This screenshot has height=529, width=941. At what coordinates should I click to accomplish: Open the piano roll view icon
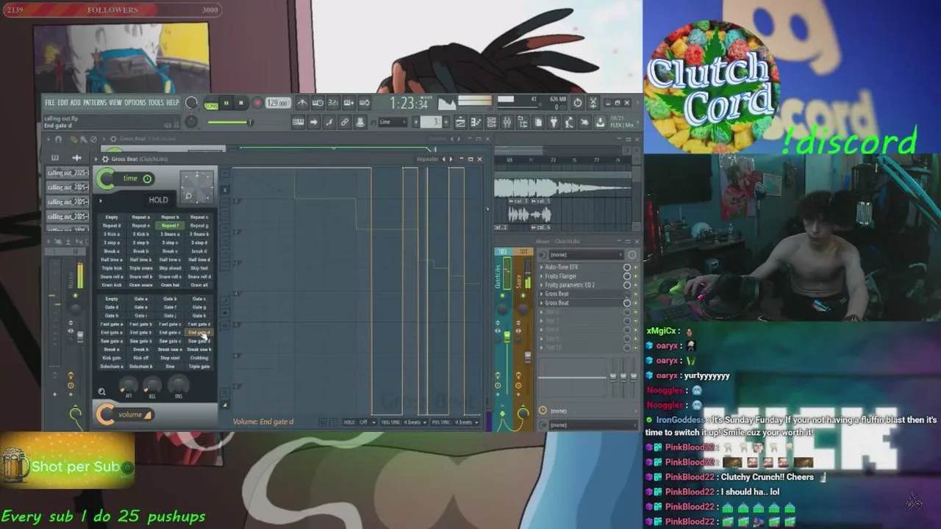(476, 122)
